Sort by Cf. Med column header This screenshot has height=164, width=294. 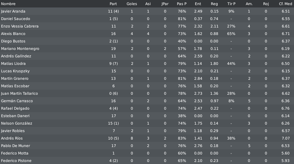point(286,4)
